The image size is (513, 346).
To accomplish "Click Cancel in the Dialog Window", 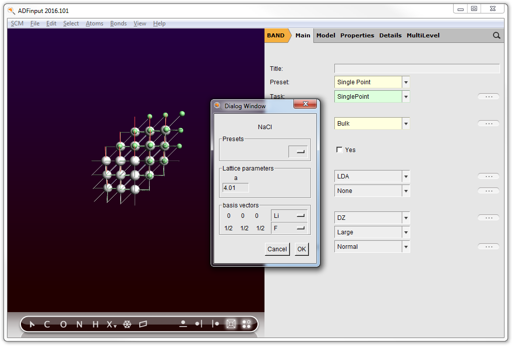I will [277, 249].
